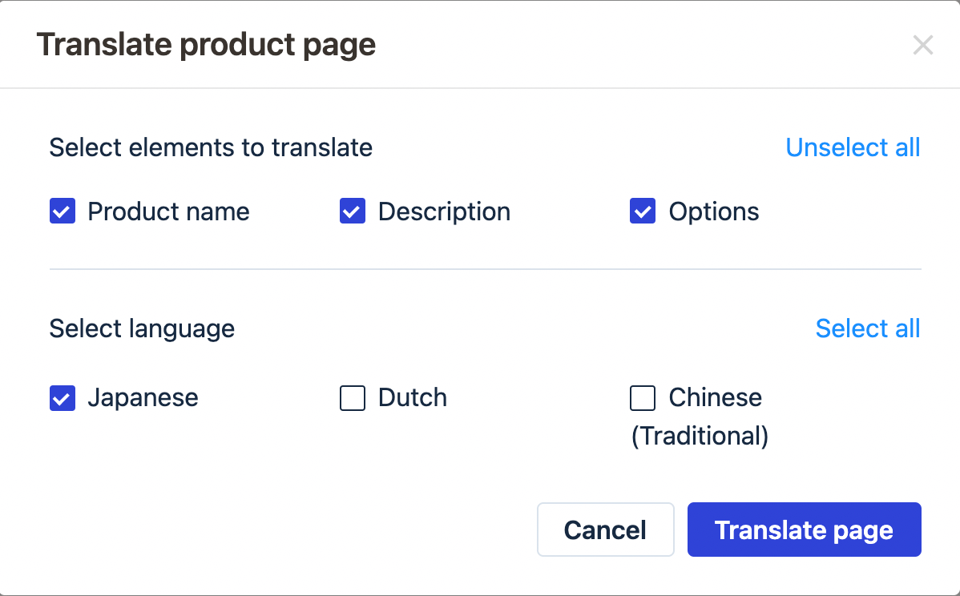Viewport: 960px width, 596px height.
Task: Click the 'Select elements to translate' heading
Action: click(x=211, y=147)
